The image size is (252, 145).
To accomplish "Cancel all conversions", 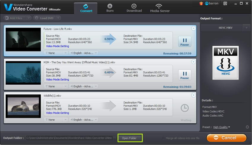I will coord(227,138).
